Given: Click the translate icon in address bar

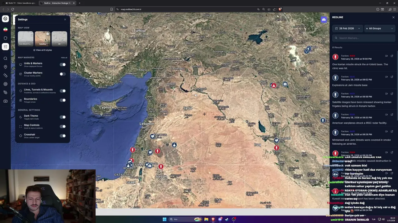Looking at the screenshot, I should point(258,9).
